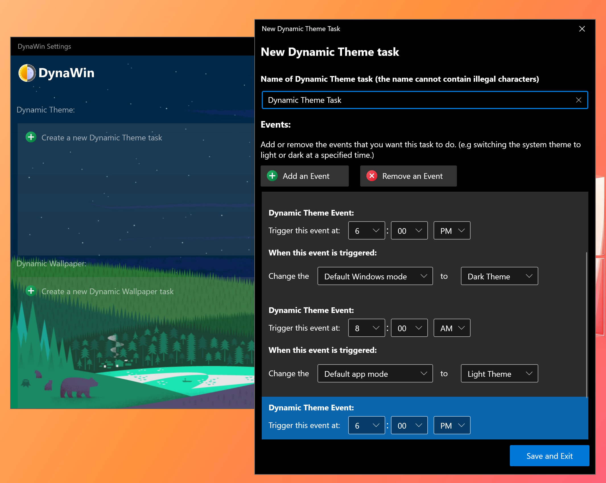Screen dimensions: 606x483
Task: Close the New Dynamic Theme Task dialog
Action: pos(582,29)
